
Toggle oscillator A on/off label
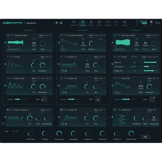coord(8,35)
